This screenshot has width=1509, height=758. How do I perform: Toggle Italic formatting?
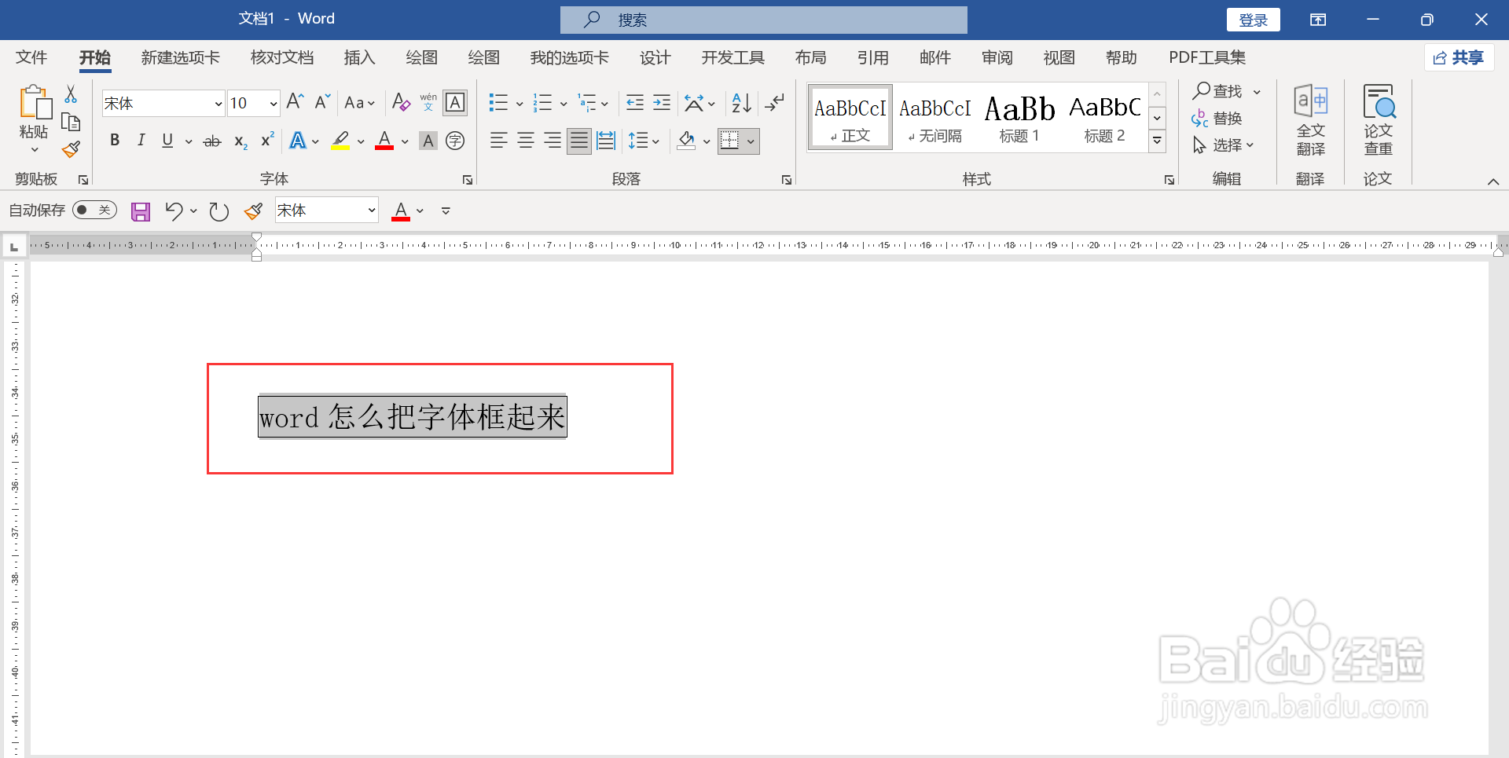141,141
